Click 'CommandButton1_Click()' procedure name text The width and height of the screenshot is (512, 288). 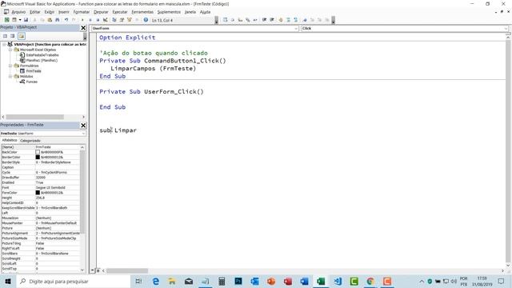pyautogui.click(x=185, y=61)
